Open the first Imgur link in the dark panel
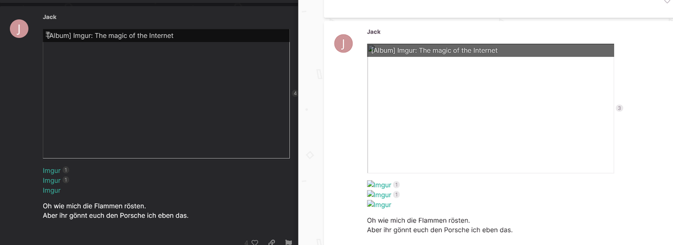Image resolution: width=673 pixels, height=245 pixels. pyautogui.click(x=52, y=170)
